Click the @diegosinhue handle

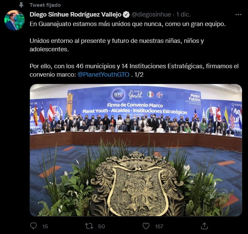coord(151,15)
